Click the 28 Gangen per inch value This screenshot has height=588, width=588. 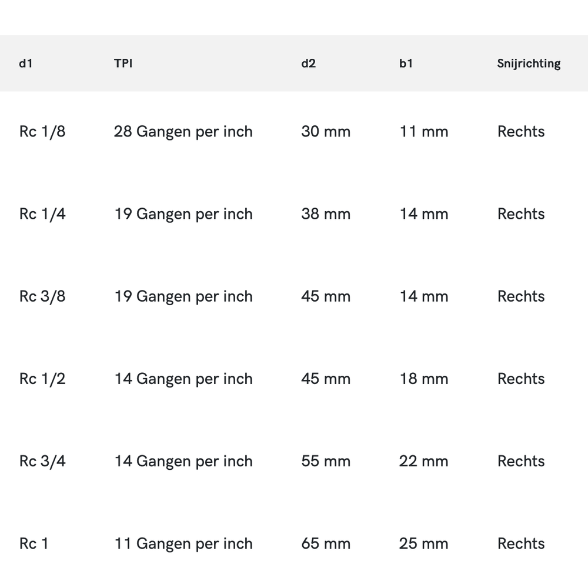183,132
